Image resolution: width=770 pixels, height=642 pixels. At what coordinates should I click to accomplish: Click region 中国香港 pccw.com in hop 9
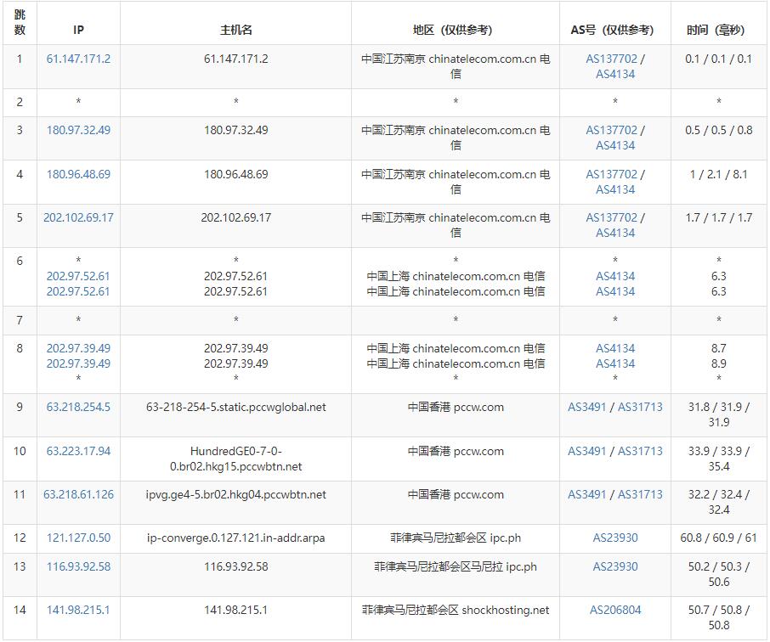pyautogui.click(x=456, y=407)
